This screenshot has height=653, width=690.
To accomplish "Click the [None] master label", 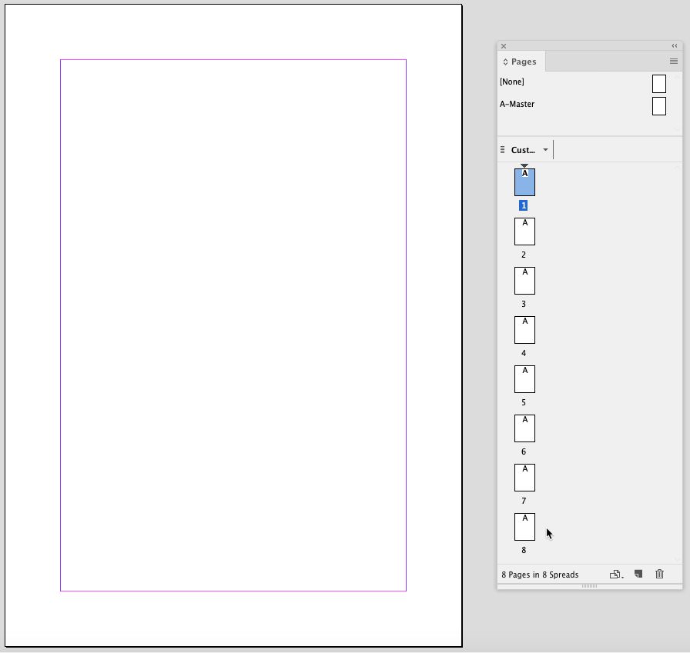I will 512,82.
